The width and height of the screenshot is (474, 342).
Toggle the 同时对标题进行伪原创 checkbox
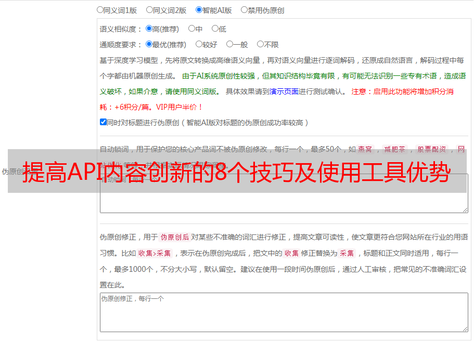(x=103, y=122)
